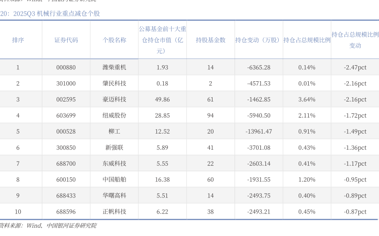Click the 中国船舶 name cell
Screen dimensions: 379x236
[114, 180]
